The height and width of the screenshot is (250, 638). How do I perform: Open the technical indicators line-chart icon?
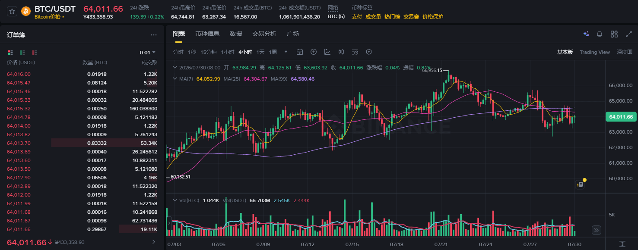327,52
